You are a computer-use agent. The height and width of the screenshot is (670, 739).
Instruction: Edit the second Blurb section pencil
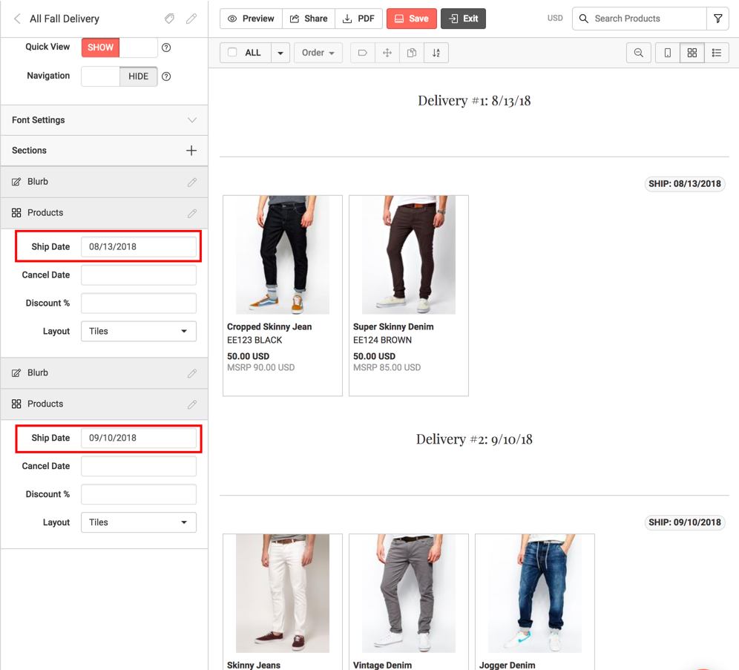[x=192, y=374]
